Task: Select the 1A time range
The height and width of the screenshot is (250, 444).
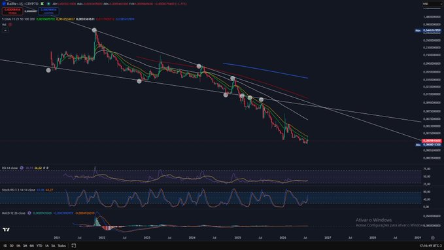Action: point(47,245)
